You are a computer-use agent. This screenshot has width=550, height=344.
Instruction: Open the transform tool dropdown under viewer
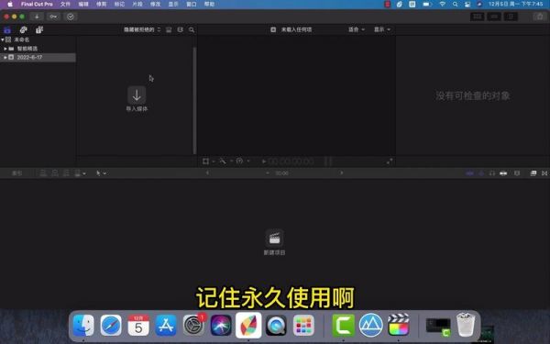[x=208, y=161]
